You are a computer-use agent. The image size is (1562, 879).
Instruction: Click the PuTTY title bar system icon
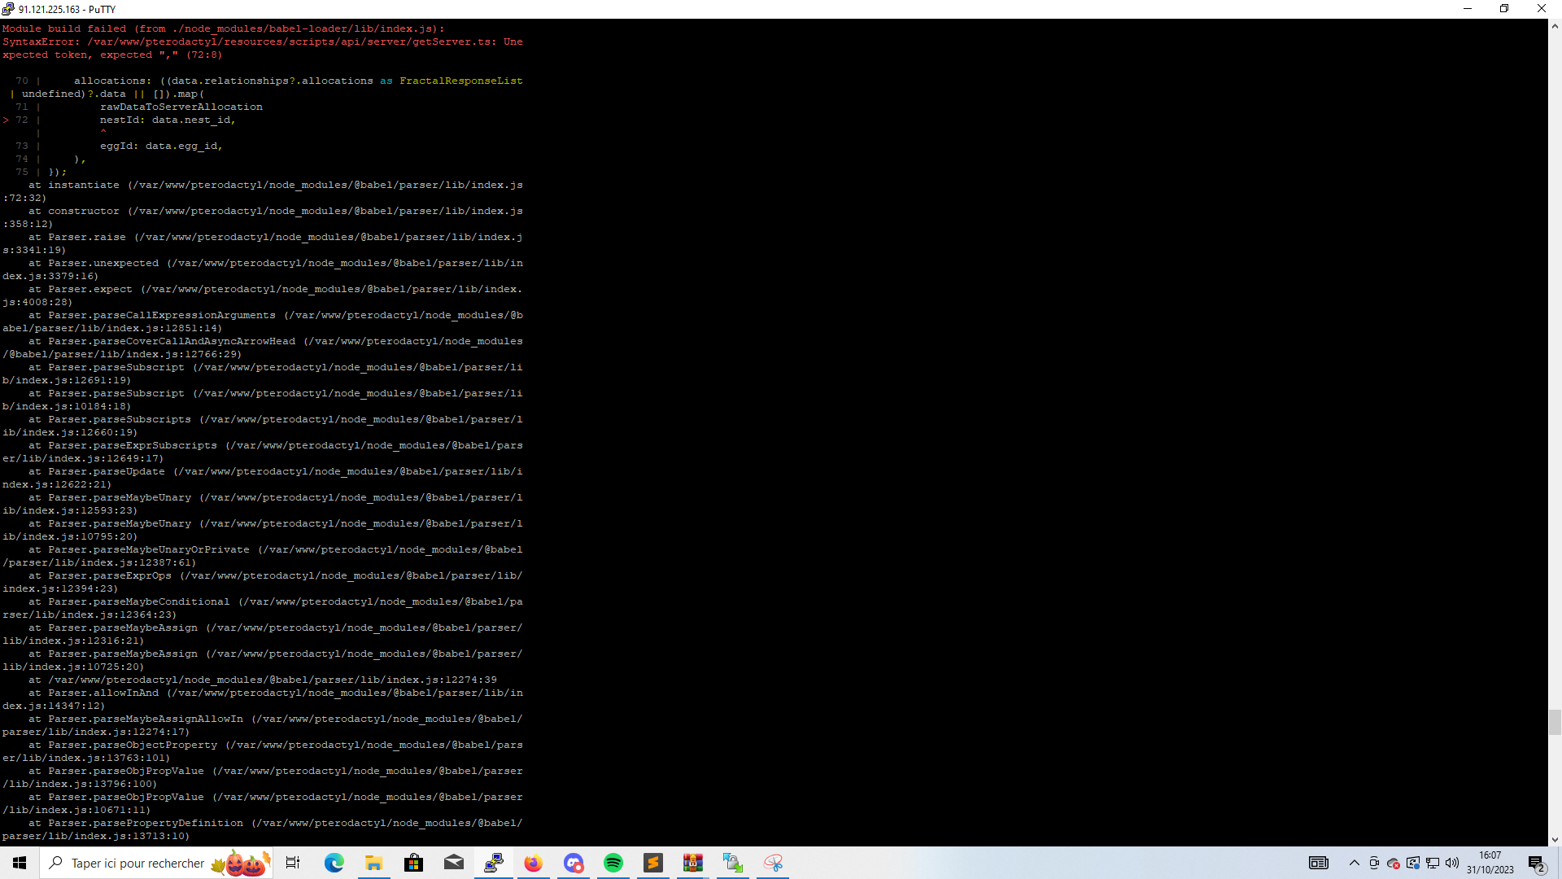coord(8,9)
